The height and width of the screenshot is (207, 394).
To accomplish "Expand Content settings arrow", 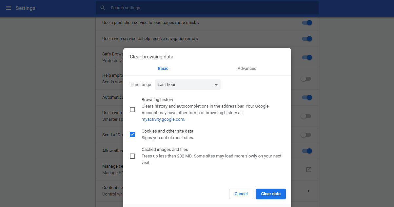I will [308, 191].
